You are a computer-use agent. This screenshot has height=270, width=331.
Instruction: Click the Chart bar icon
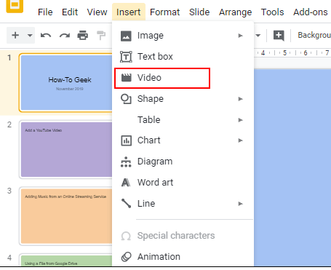(x=126, y=140)
